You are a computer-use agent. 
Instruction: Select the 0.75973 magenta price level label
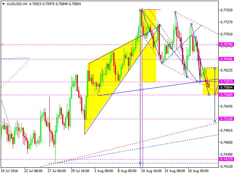tap(226, 82)
